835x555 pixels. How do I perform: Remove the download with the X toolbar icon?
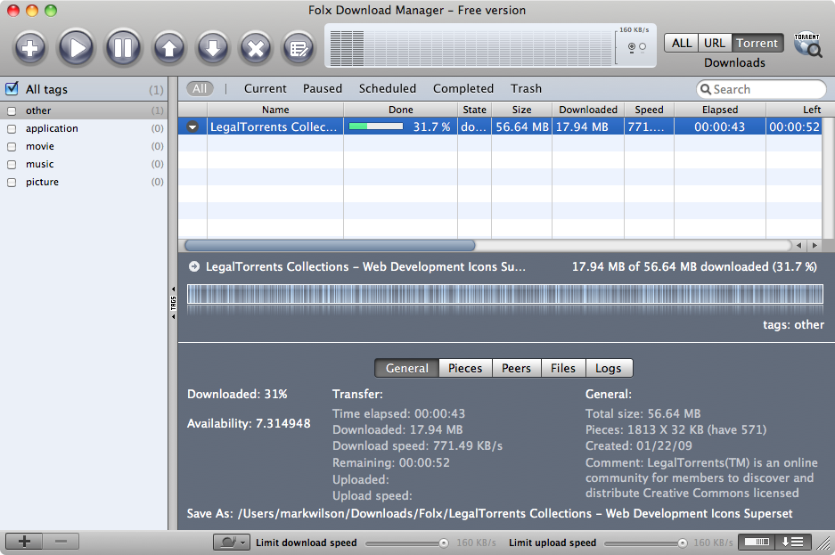(x=256, y=47)
